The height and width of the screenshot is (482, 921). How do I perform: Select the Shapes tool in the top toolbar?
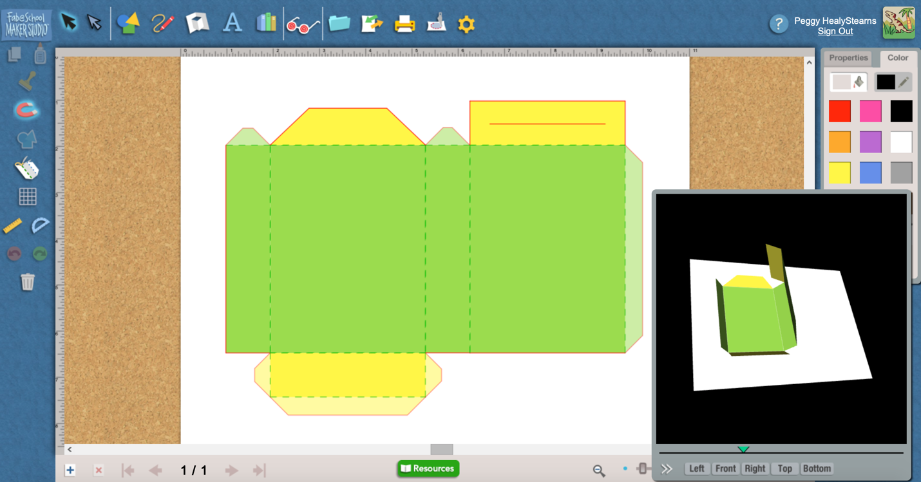pyautogui.click(x=128, y=23)
